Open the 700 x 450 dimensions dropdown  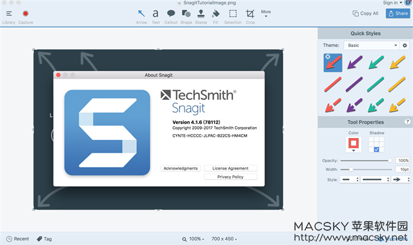[224, 239]
